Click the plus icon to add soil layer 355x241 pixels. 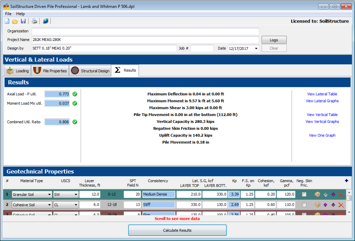pos(346,180)
